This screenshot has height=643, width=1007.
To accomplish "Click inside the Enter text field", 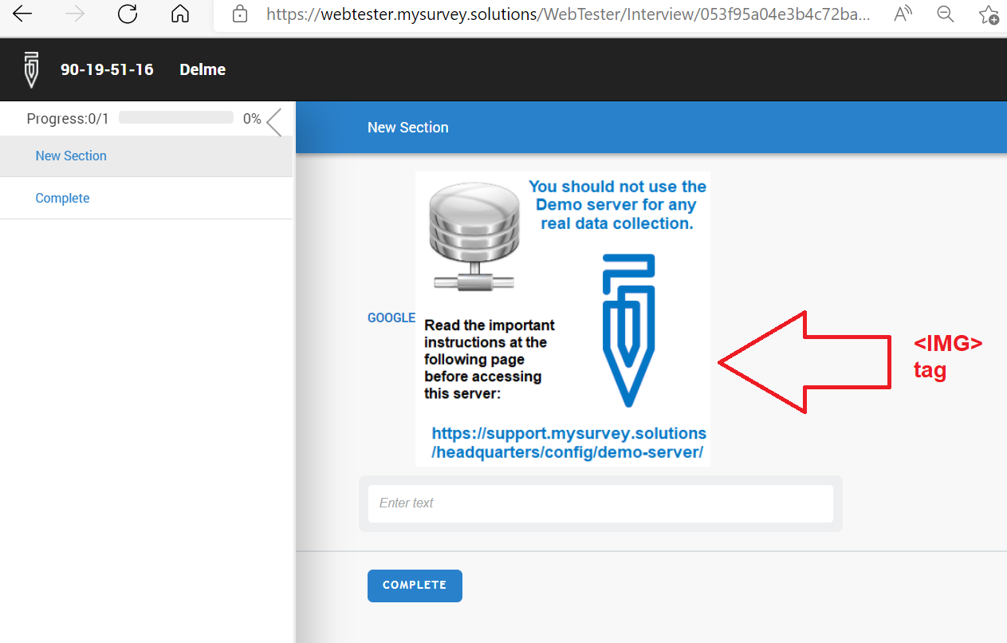I will click(x=600, y=503).
